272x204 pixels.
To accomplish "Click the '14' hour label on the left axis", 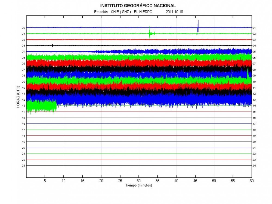I will coord(24,112).
